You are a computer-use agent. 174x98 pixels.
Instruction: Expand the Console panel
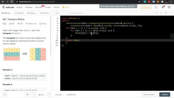pos(59,95)
